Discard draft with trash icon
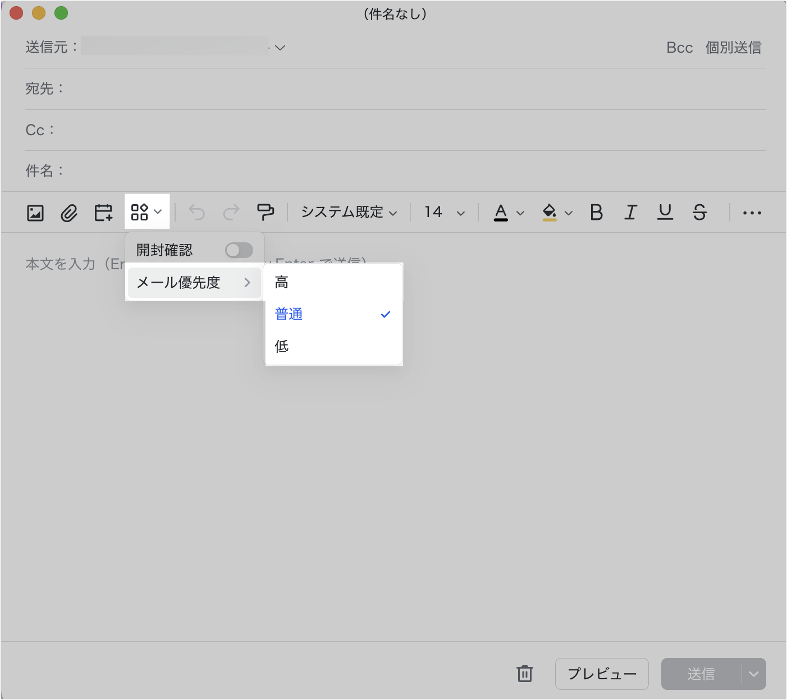This screenshot has width=787, height=700. (x=525, y=674)
